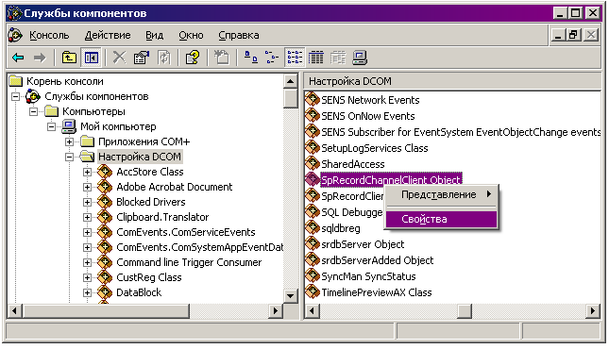Click the SyncMan SyncStatus item icon
The width and height of the screenshot is (609, 349).
point(313,275)
